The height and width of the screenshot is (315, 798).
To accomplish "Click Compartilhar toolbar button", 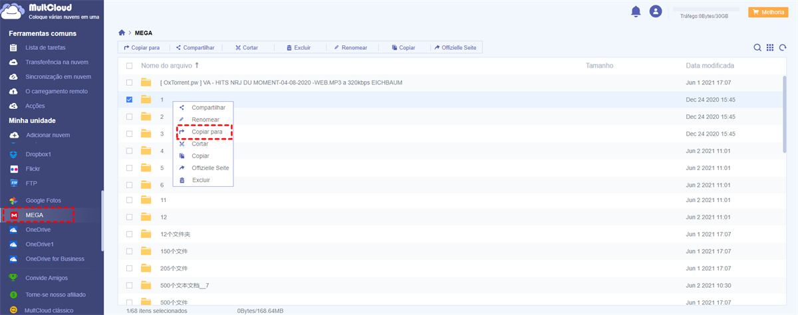I will pos(195,48).
